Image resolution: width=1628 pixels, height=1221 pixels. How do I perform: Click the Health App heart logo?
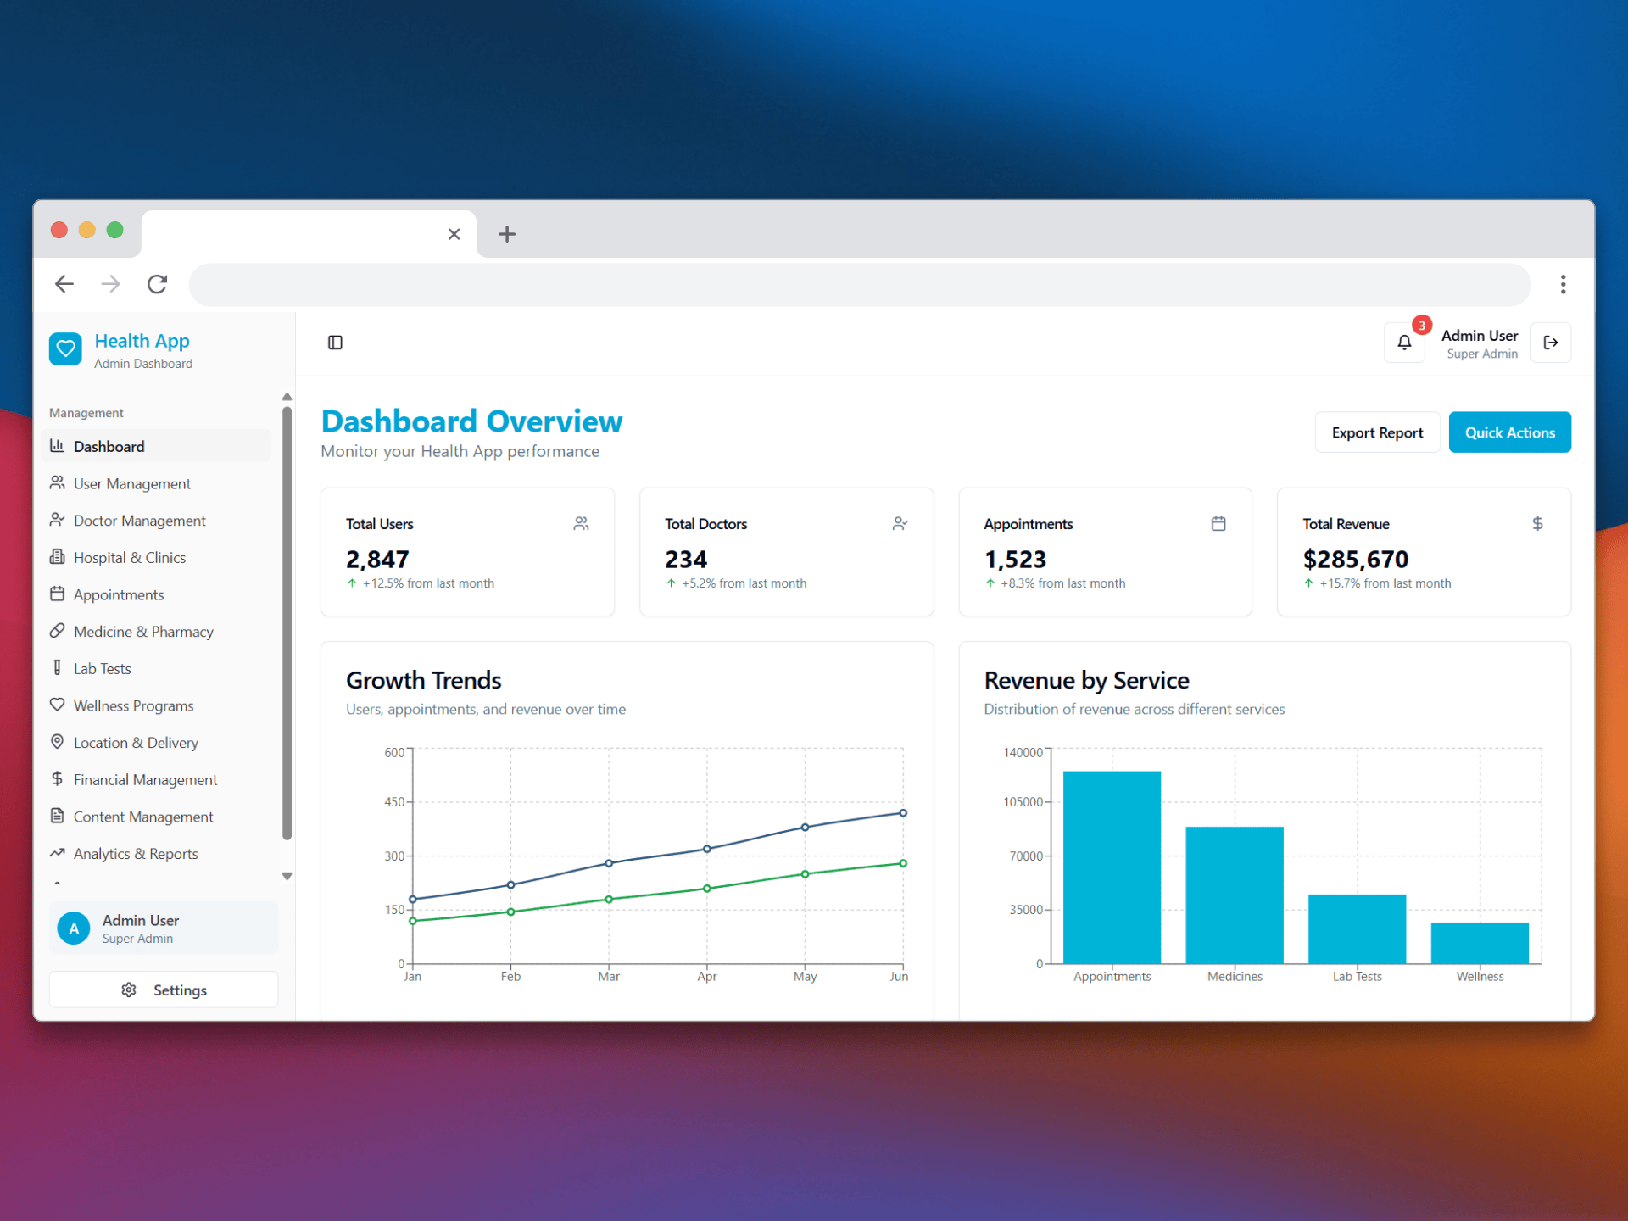[x=65, y=348]
